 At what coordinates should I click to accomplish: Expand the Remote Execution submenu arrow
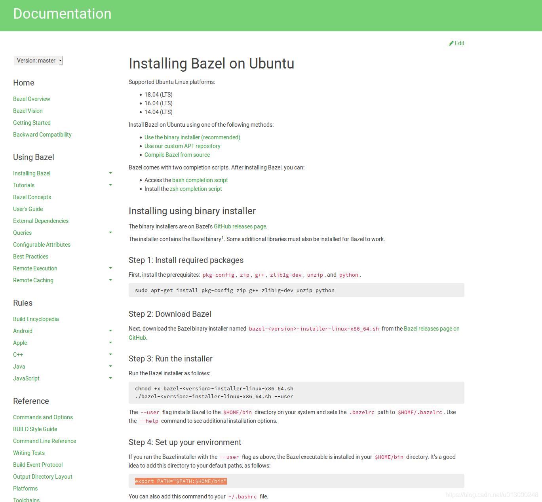click(x=110, y=268)
